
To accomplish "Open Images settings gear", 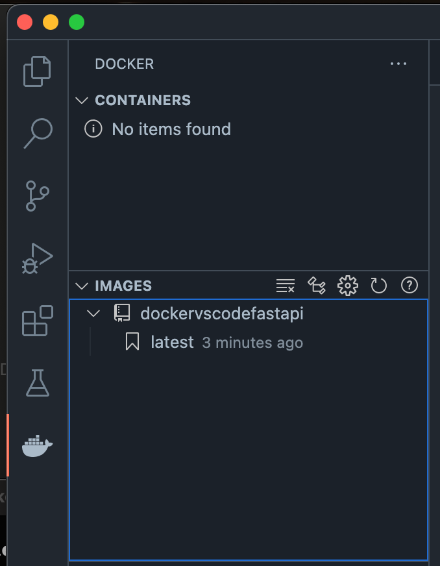I will tap(348, 285).
